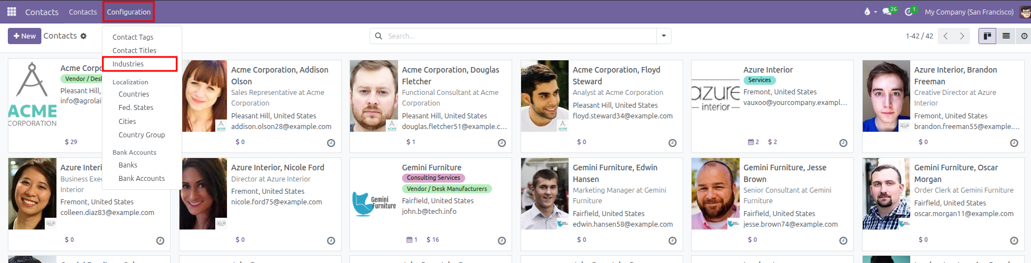
Task: Open the user avatar menu
Action: click(x=1025, y=12)
